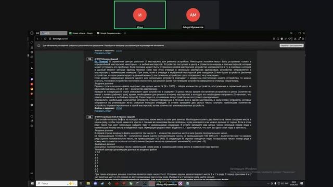
Task: Open File Explorer from the taskbar
Action: click(88, 183)
